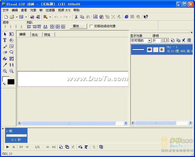Click the 属性... button
This screenshot has width=195, height=157.
78,26
